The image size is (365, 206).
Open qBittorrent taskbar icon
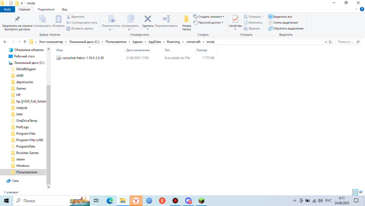coord(149,201)
